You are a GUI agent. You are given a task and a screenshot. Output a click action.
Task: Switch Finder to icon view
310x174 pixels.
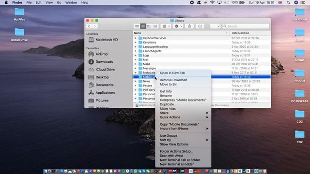137,26
